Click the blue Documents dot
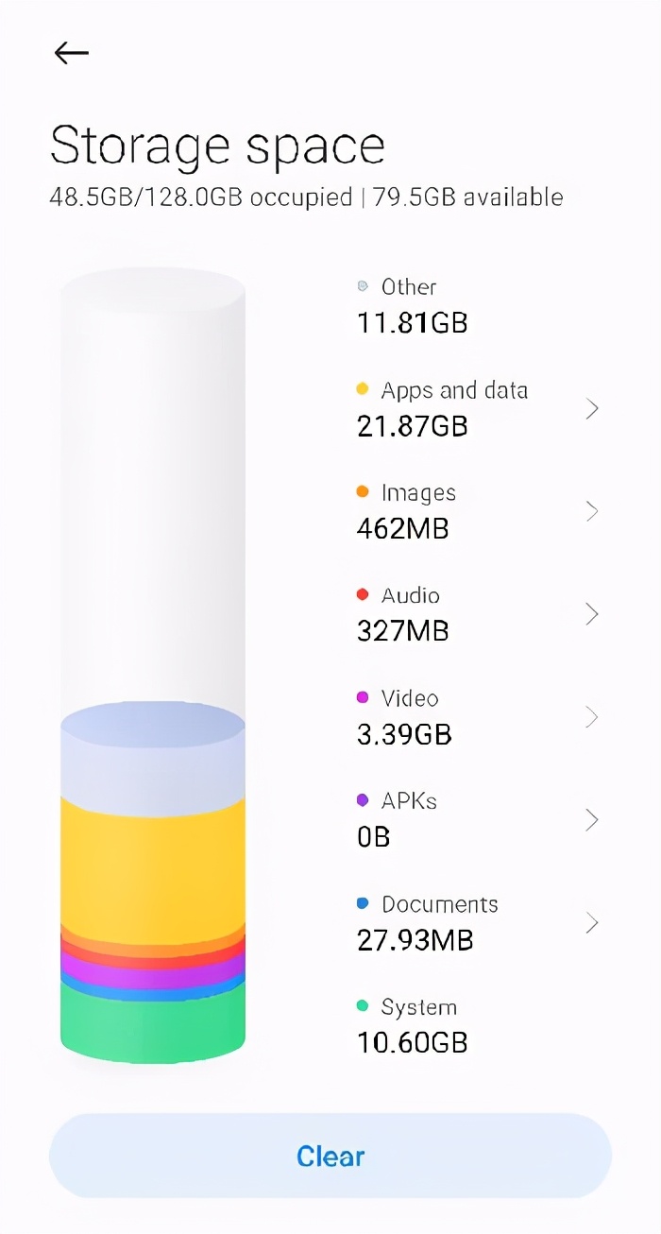Screen dimensions: 661x1234 point(363,903)
